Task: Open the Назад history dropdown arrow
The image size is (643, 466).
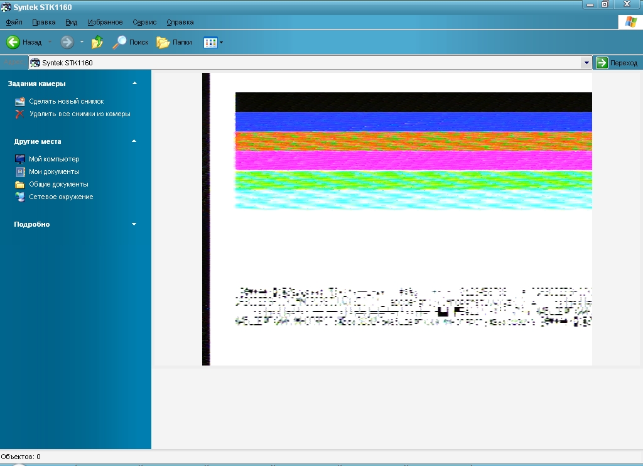Action: 50,42
